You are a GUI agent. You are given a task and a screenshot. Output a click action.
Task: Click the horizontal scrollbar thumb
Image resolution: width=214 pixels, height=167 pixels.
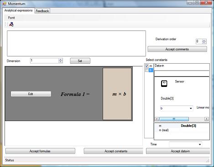point(174,119)
